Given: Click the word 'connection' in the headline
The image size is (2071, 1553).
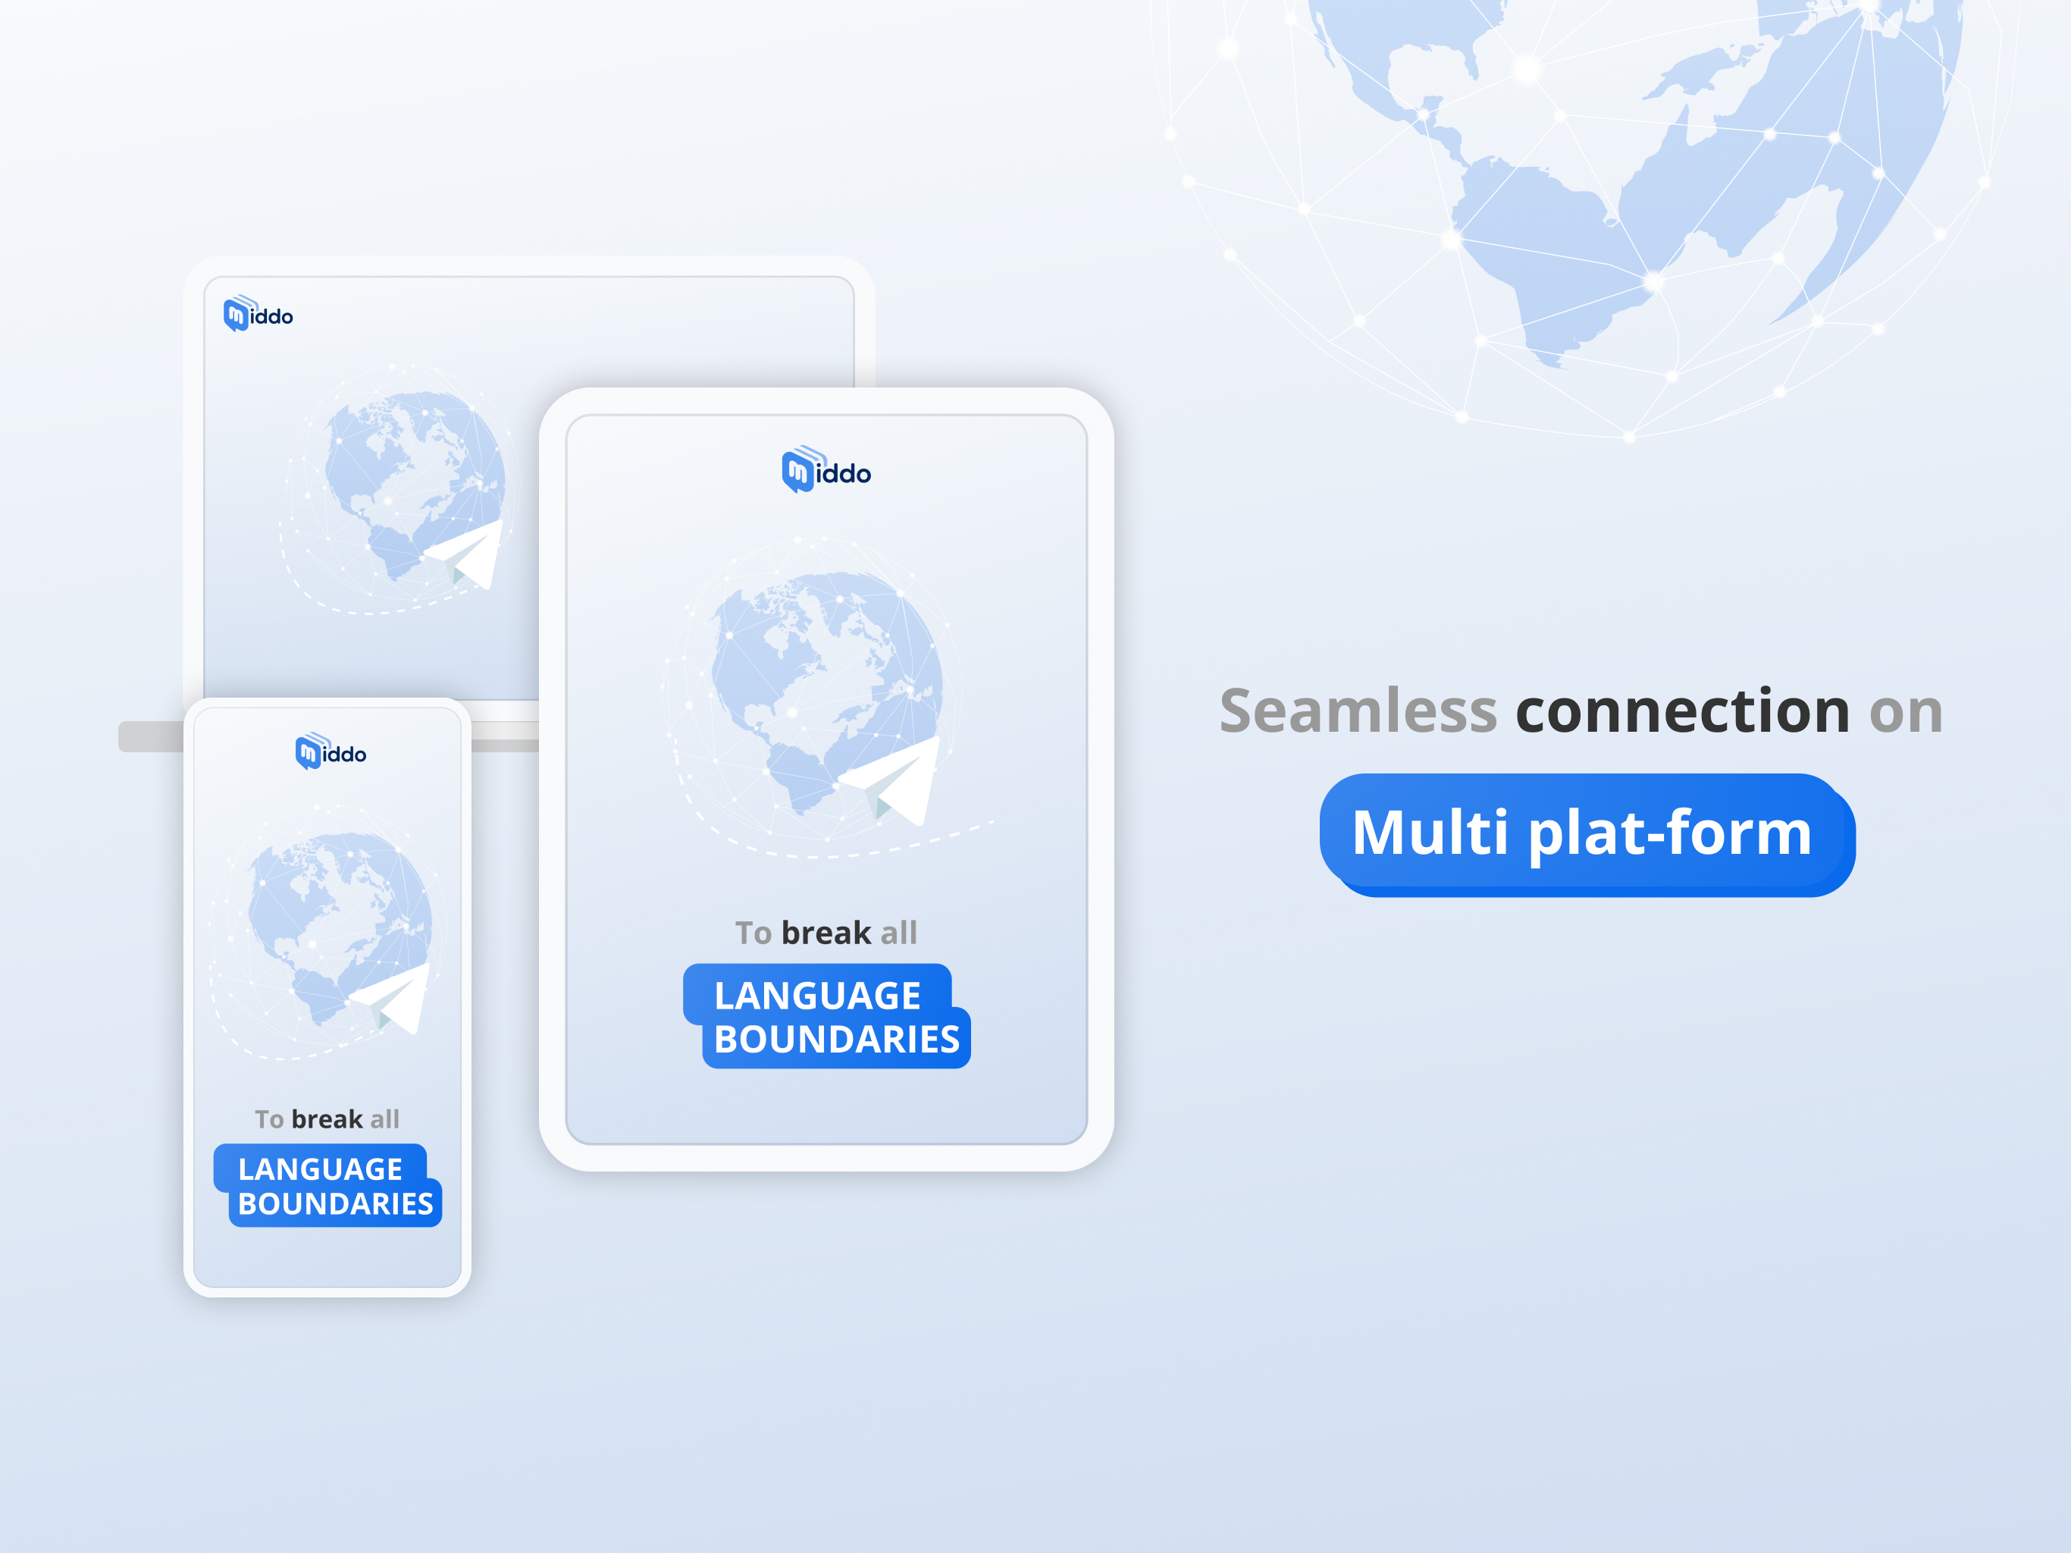Looking at the screenshot, I should click(1682, 711).
